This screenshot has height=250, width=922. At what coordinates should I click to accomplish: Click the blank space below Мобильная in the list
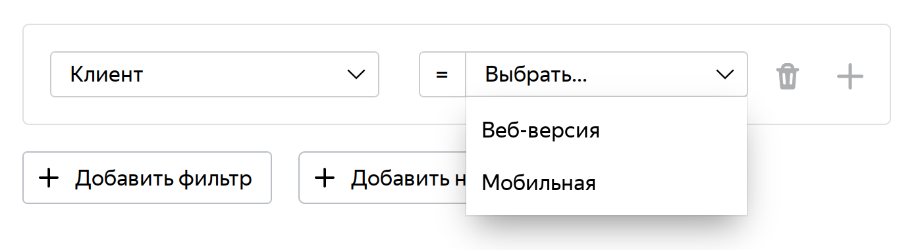coord(607,211)
